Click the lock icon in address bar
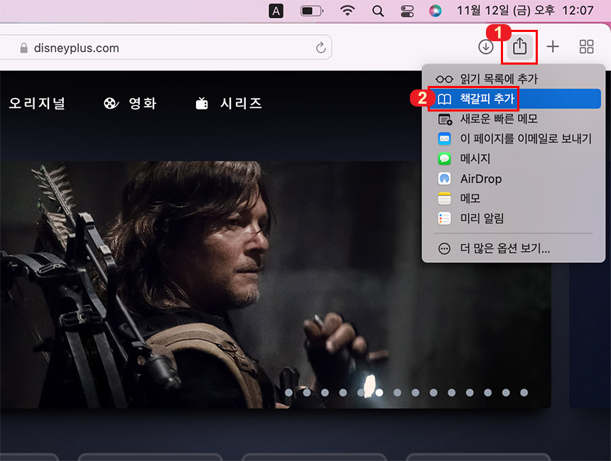 pyautogui.click(x=23, y=48)
